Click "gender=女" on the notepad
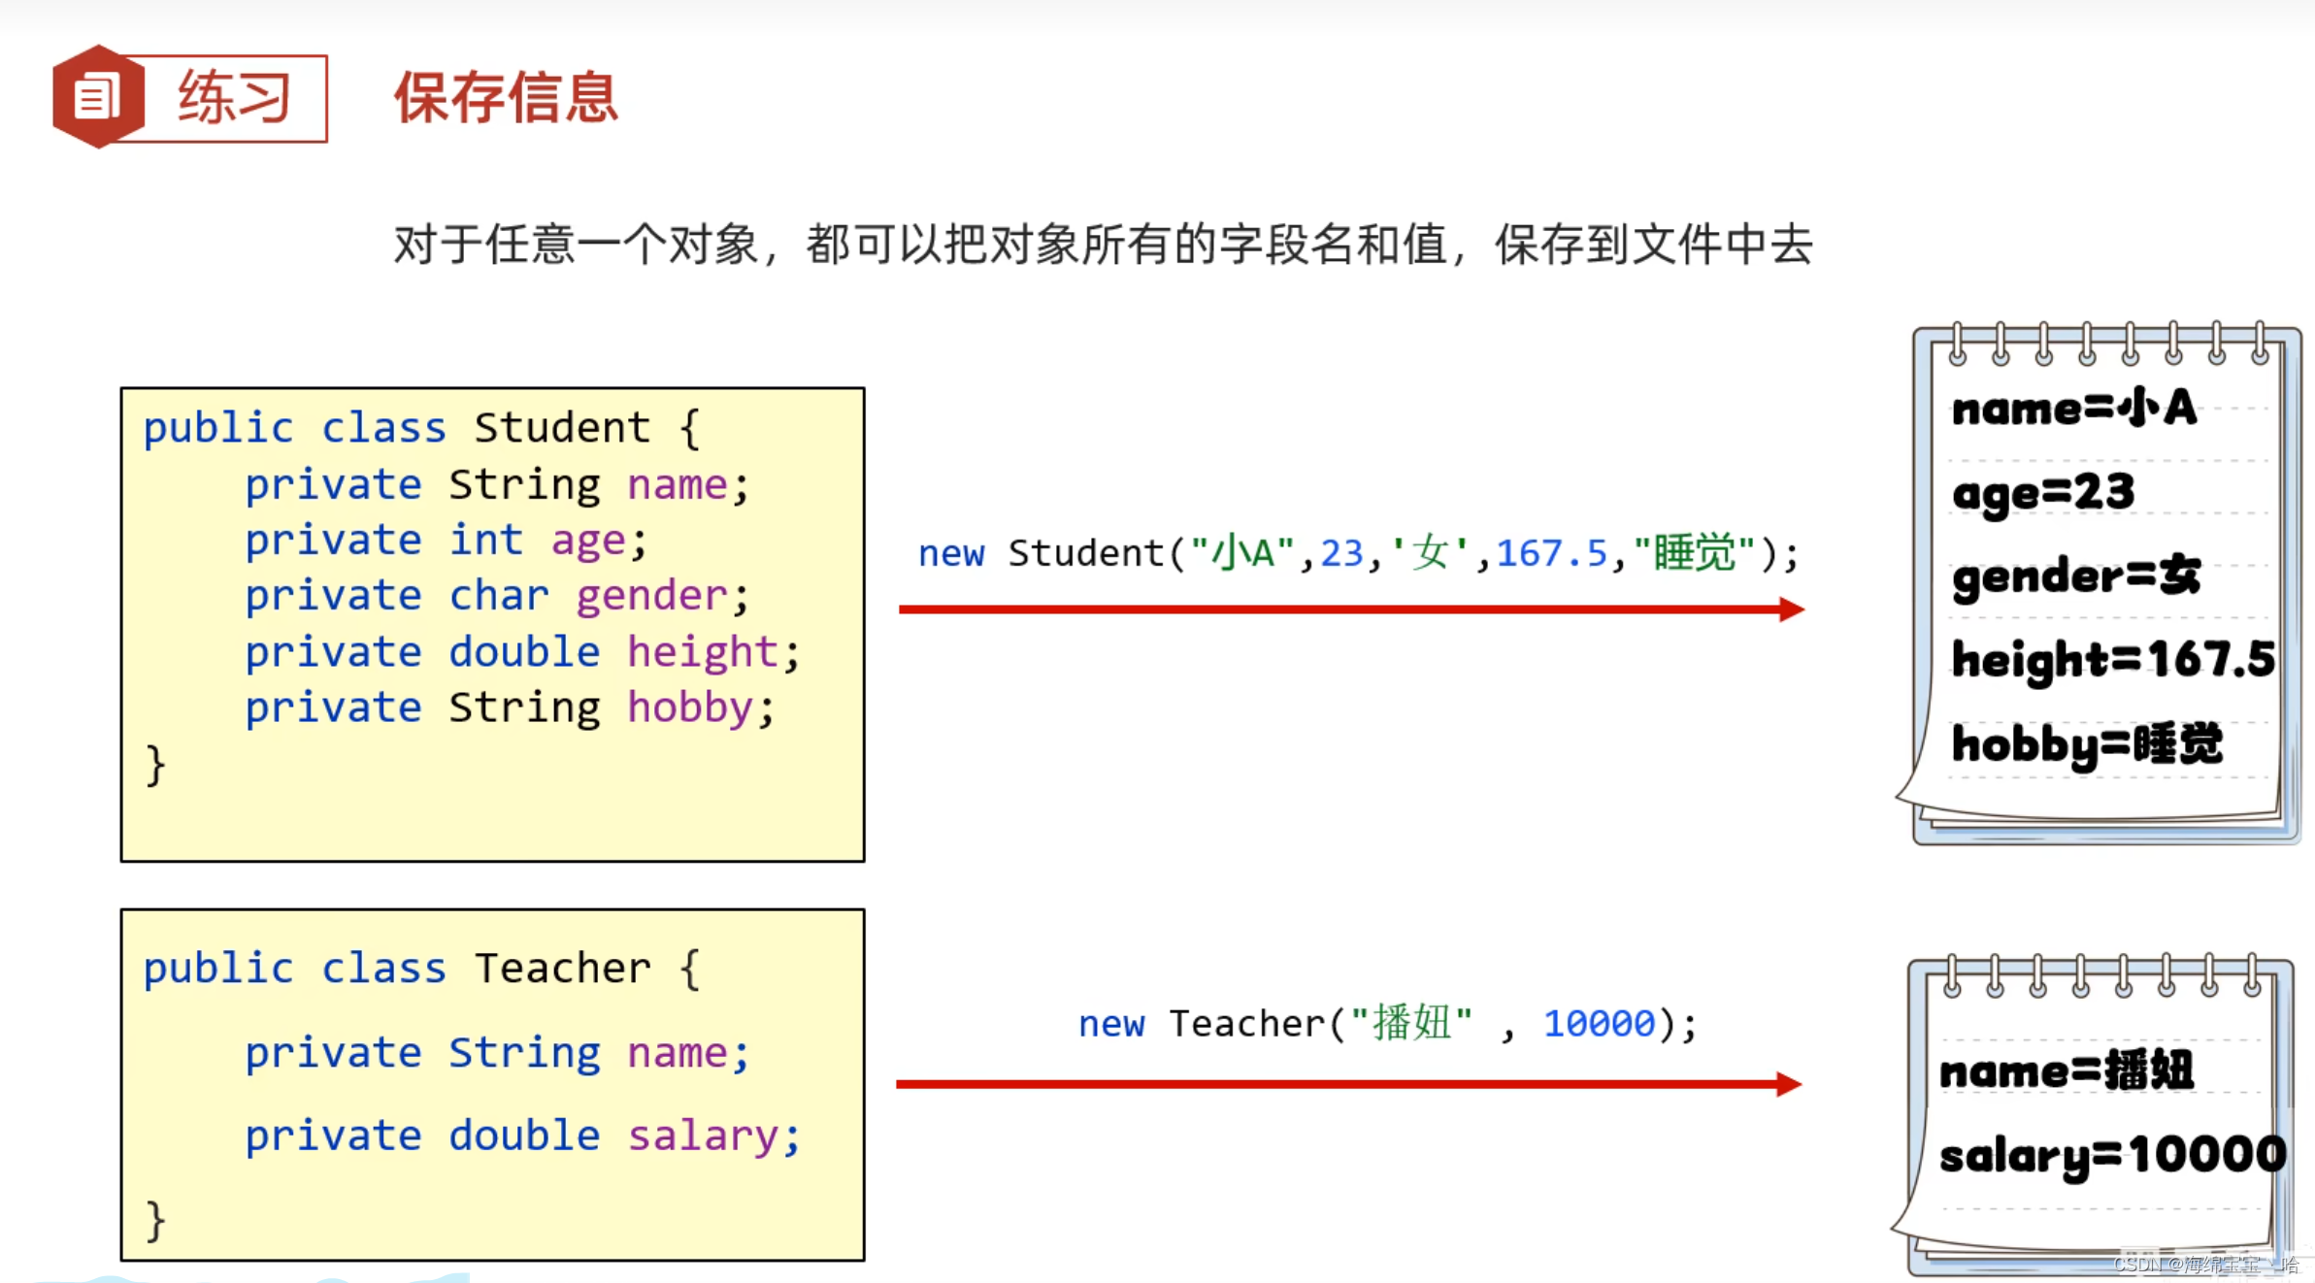 (2076, 576)
